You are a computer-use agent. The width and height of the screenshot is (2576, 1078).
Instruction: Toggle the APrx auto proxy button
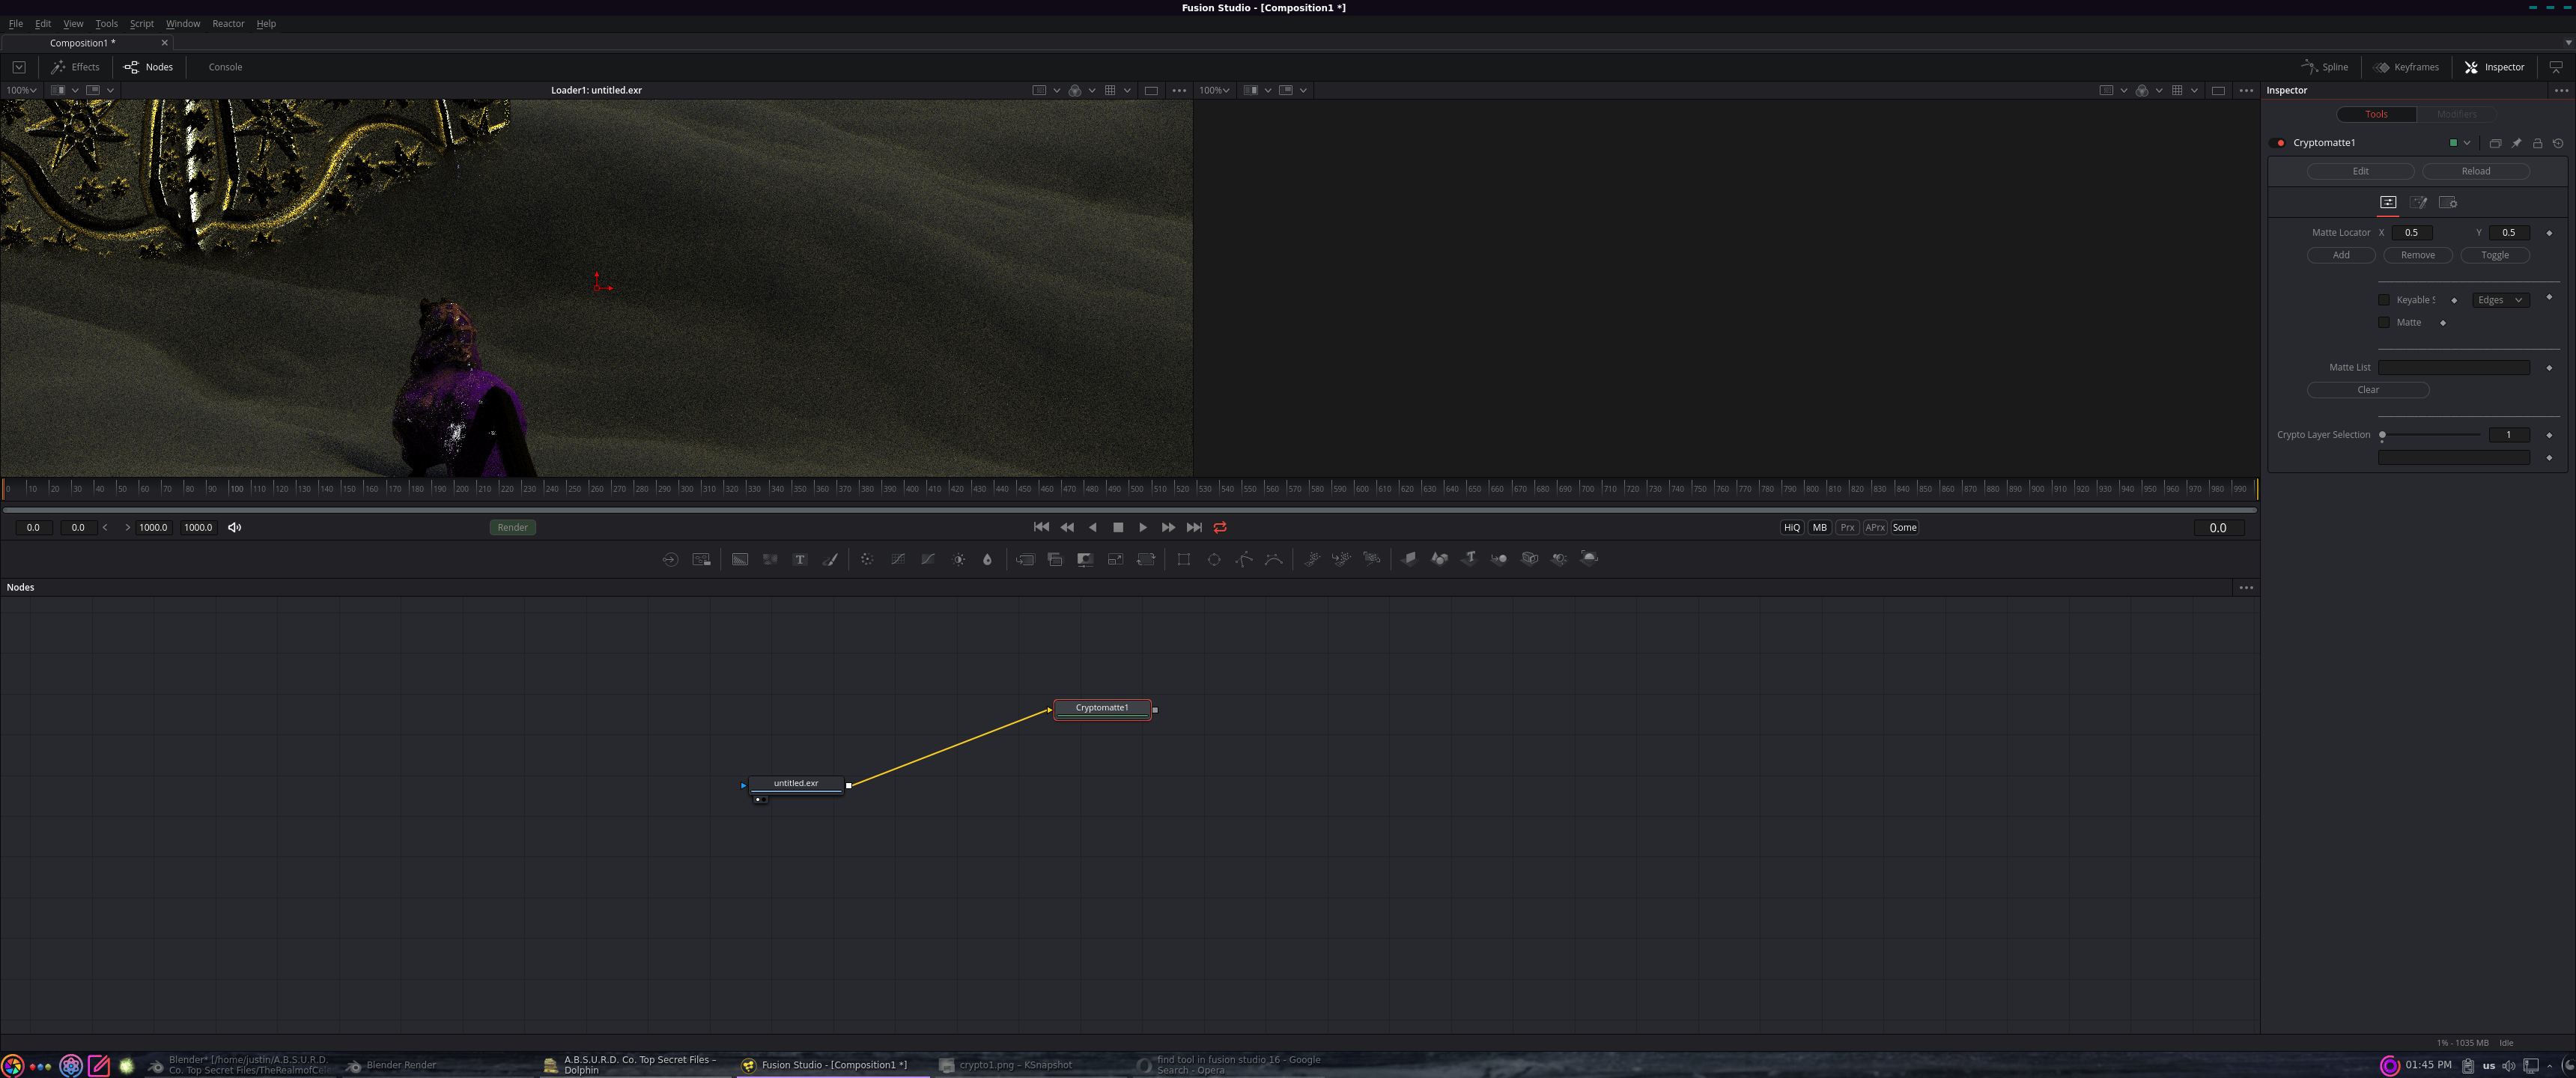(x=1875, y=528)
